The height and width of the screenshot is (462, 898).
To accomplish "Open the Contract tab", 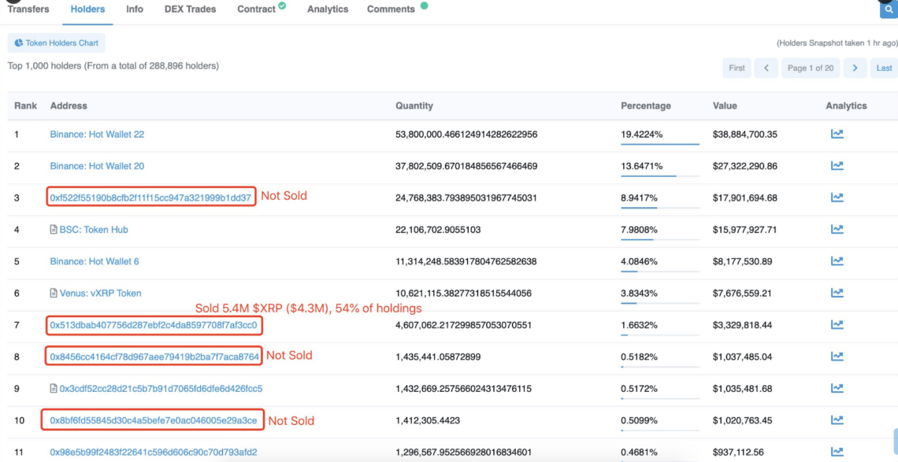I will (x=257, y=9).
